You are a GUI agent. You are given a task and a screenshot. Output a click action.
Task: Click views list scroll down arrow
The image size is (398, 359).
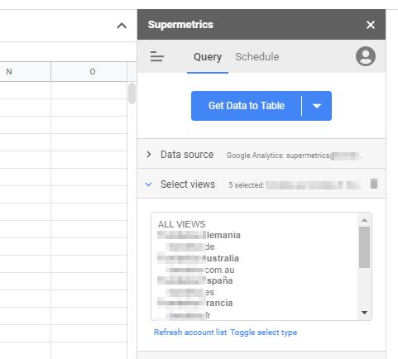[364, 313]
